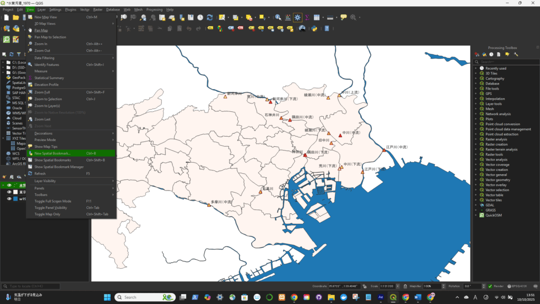Click the Refresh icon in main toolbar
Image resolution: width=540 pixels, height=304 pixels.
click(x=210, y=17)
